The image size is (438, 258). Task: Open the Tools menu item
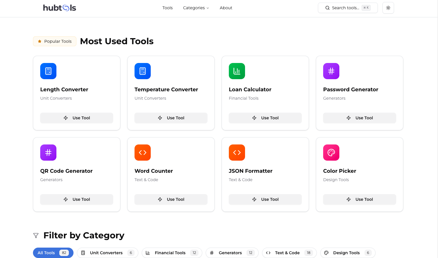click(x=168, y=8)
